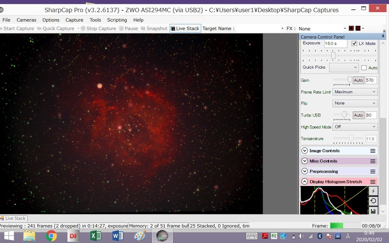
Task: Click the Gain value field showing 570
Action: pos(371,80)
